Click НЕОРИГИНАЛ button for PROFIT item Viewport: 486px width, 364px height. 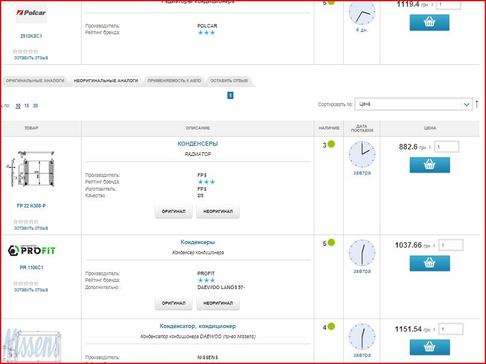(218, 303)
